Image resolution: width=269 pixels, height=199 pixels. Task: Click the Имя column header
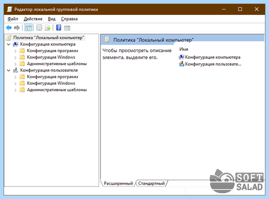tap(184, 49)
